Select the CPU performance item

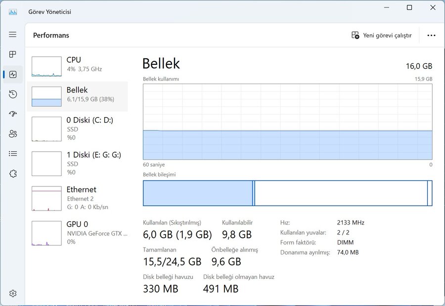coord(77,66)
